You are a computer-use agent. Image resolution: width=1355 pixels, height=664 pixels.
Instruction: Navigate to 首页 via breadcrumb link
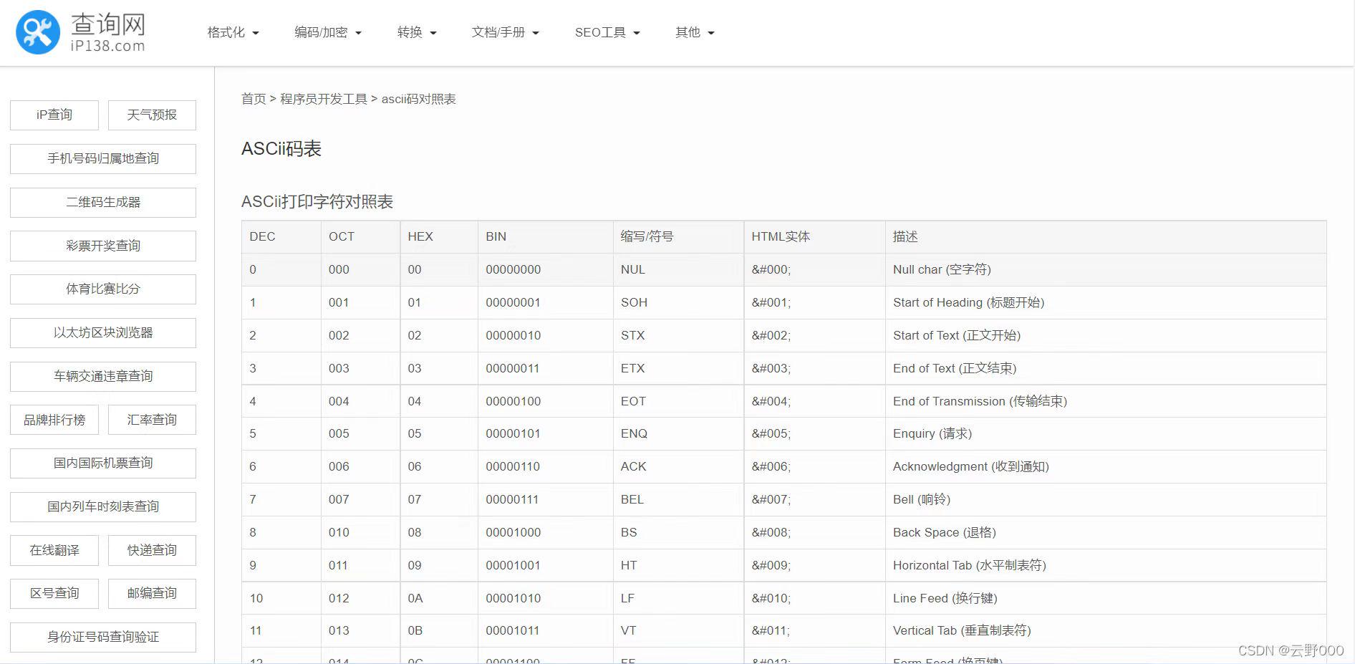252,99
